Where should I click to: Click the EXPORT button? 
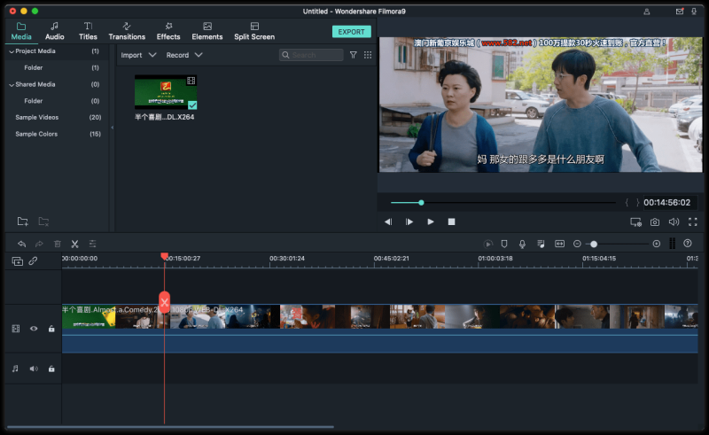point(352,32)
